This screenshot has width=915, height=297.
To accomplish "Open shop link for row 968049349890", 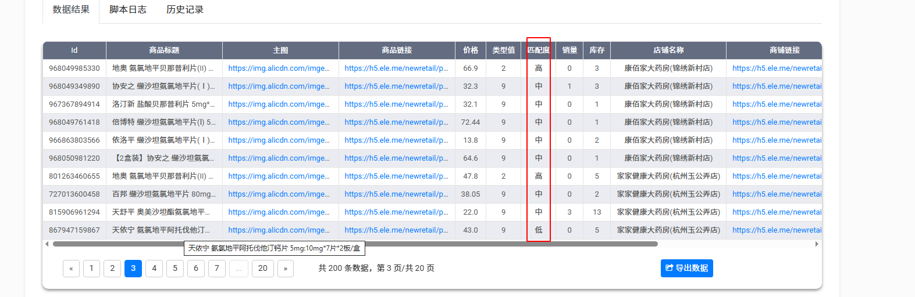I will click(777, 86).
